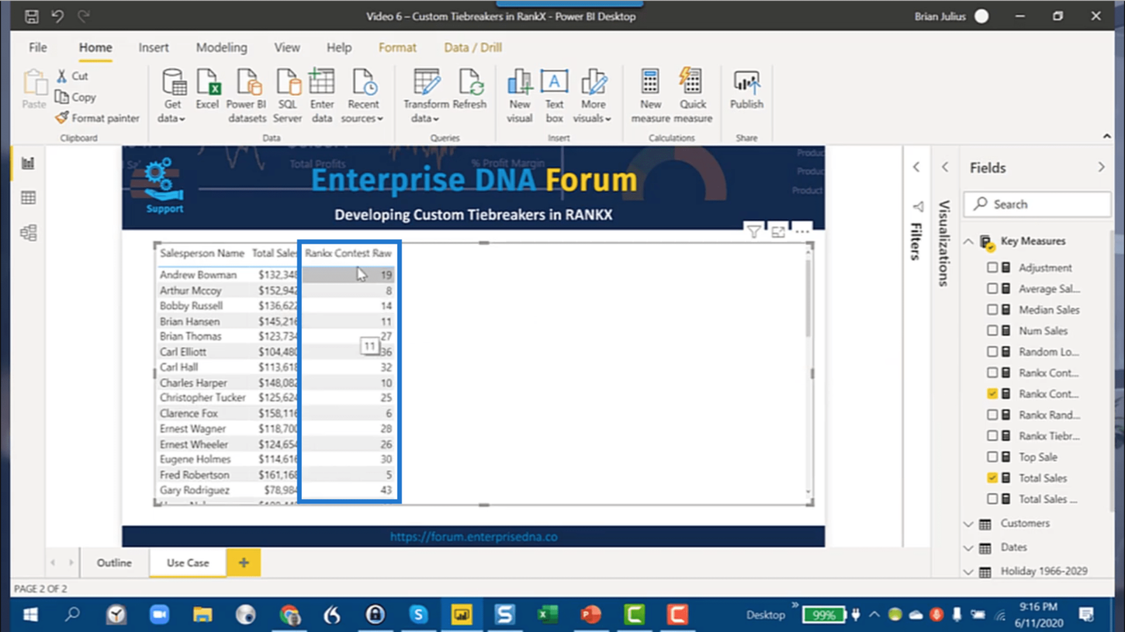Open the Data / Drill tab
This screenshot has width=1125, height=632.
[473, 47]
